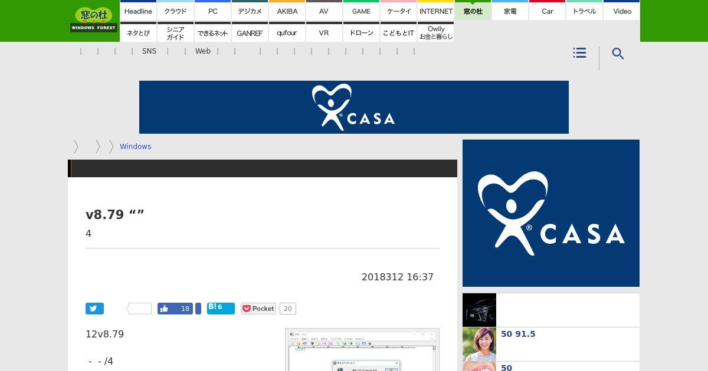
Task: Share article via Twitter bird button
Action: (x=94, y=309)
